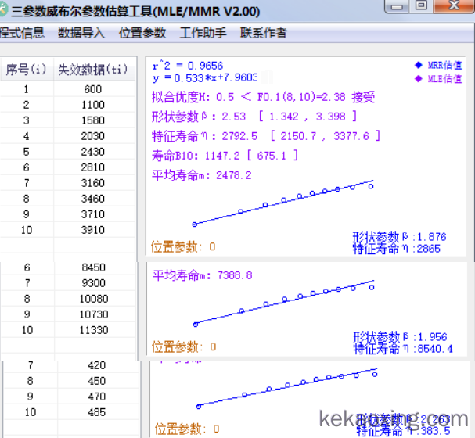Maximize the Weibull tool window

[421, 5]
